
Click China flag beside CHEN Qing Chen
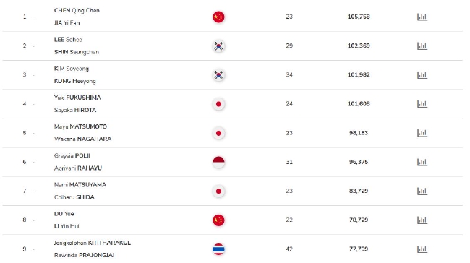pos(218,17)
